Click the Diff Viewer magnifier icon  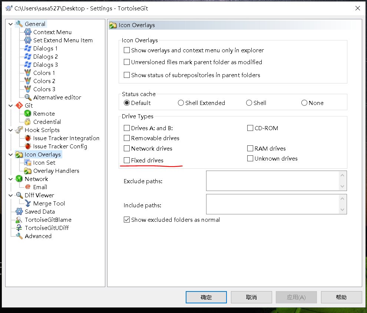[x=19, y=195]
